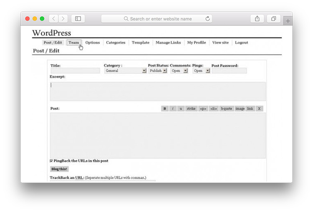
Task: Toggle PingBack the URLs checkbox
Action: 51,161
